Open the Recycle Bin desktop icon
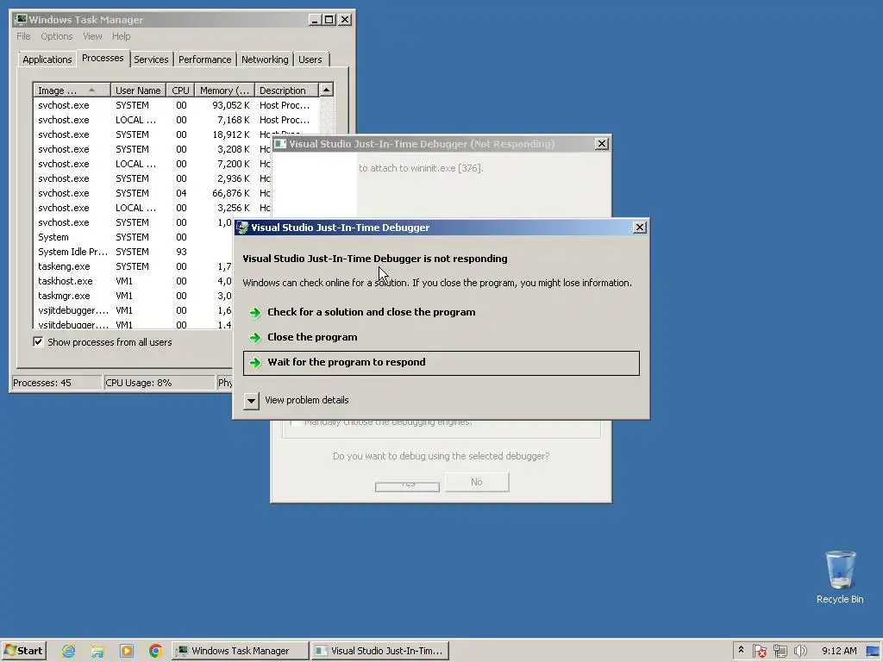 (840, 577)
